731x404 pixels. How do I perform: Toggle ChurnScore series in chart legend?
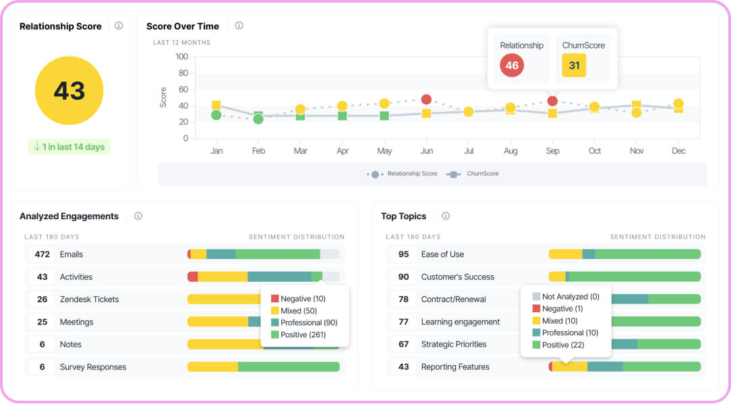(x=472, y=174)
